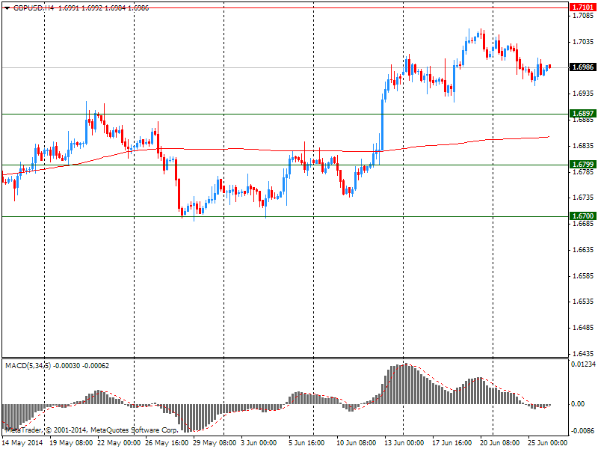Click the 19 May 08:00 time label
The height and width of the screenshot is (449, 598).
(x=71, y=443)
